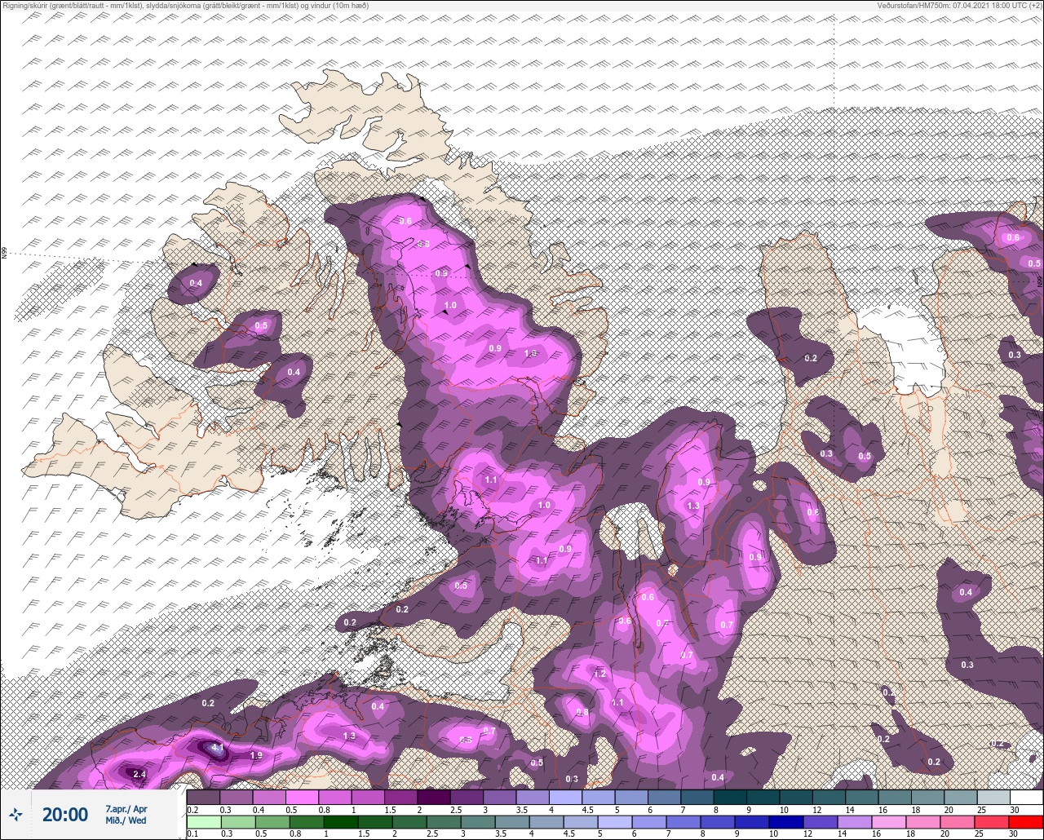The width and height of the screenshot is (1044, 840).
Task: Pick the white legend swatch labeled 30
Action: 1026,797
